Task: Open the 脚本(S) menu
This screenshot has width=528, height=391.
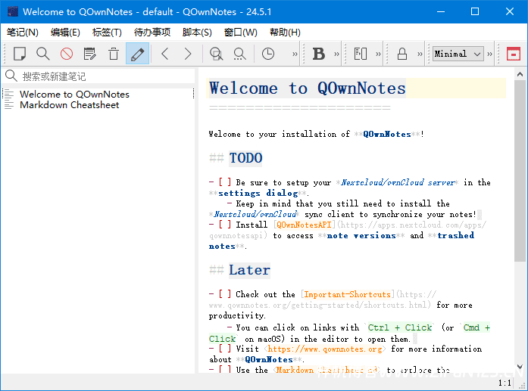Action: tap(197, 33)
